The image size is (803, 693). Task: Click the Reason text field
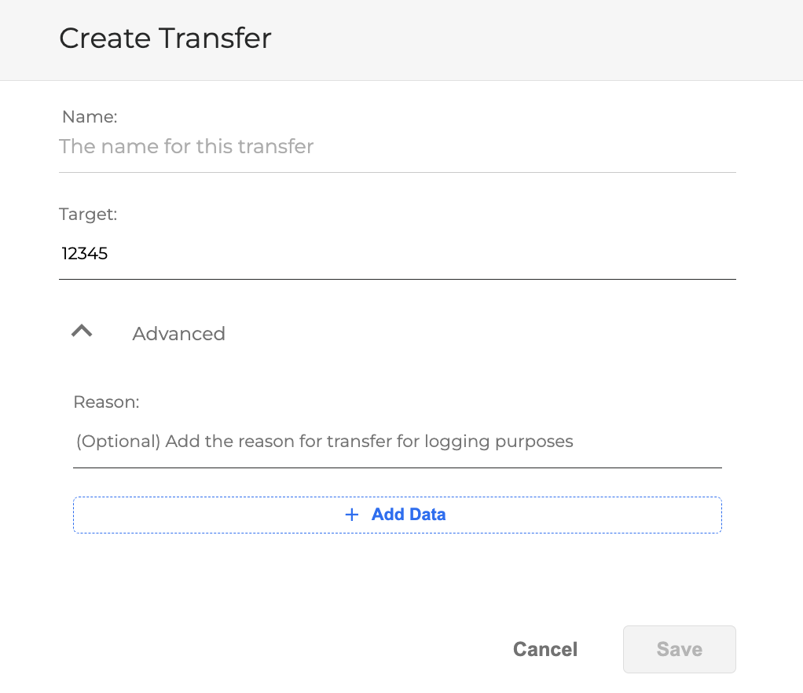(397, 442)
